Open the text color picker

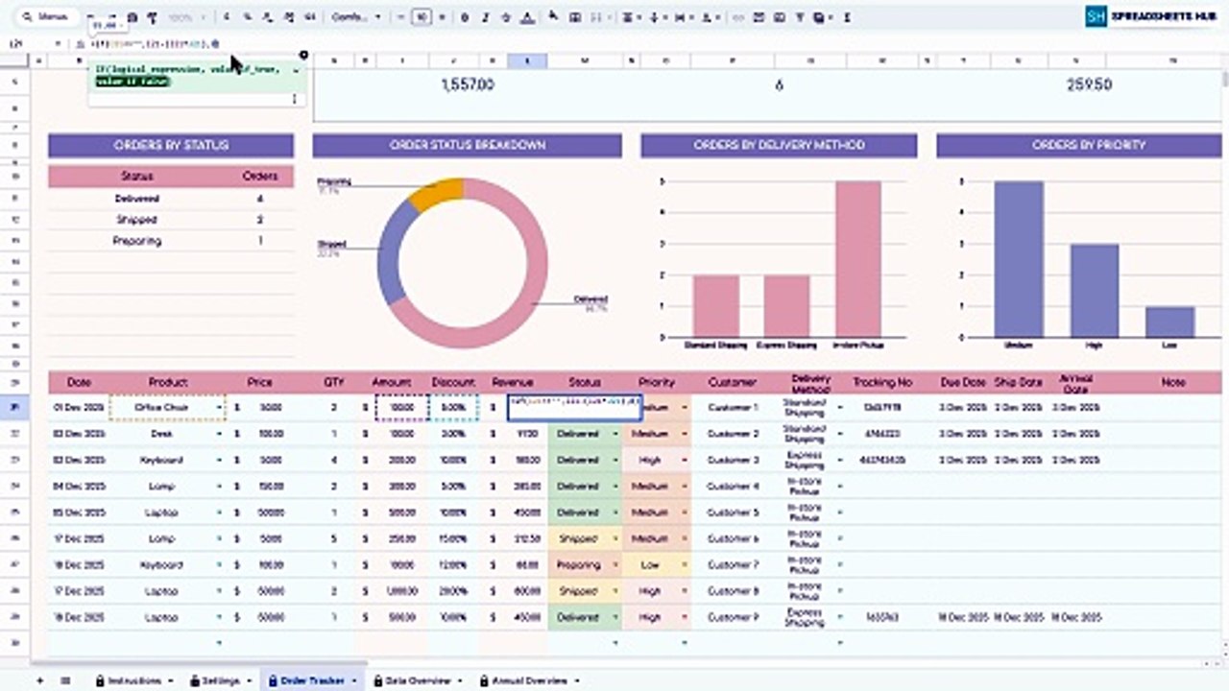click(x=526, y=17)
